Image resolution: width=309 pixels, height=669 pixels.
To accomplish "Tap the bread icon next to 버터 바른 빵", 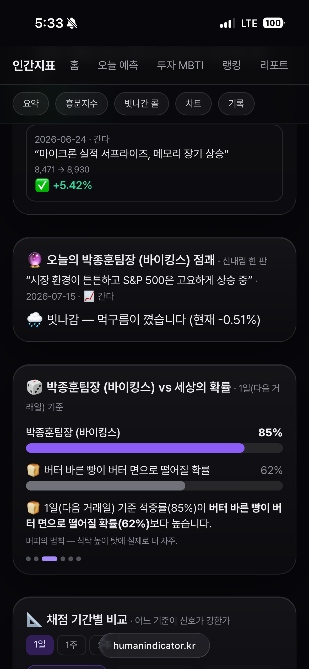I will [33, 470].
